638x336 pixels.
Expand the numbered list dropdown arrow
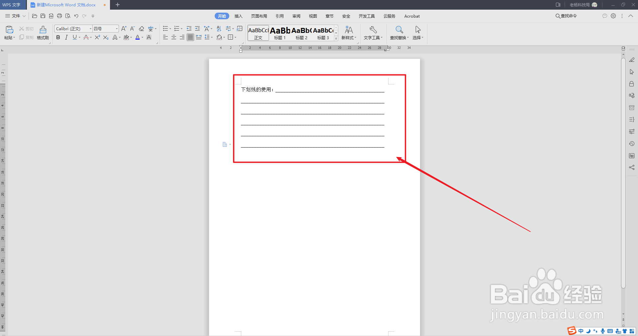click(181, 29)
